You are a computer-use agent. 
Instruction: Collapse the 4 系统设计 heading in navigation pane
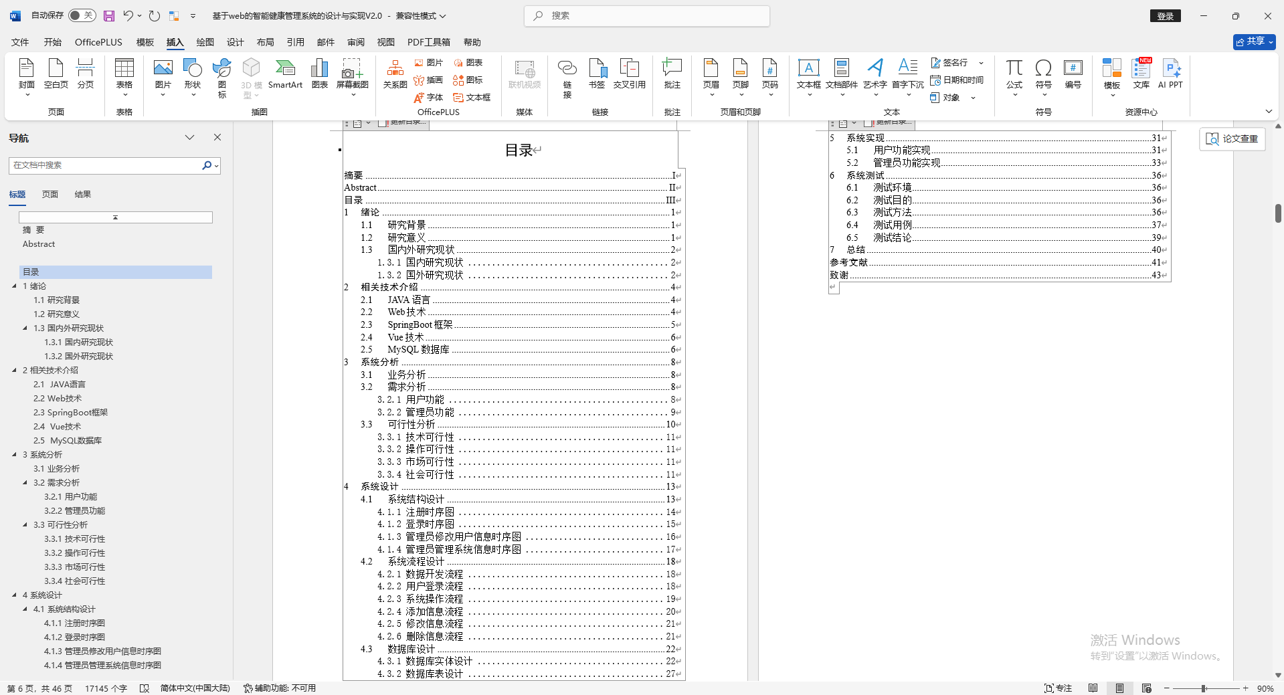(x=15, y=595)
